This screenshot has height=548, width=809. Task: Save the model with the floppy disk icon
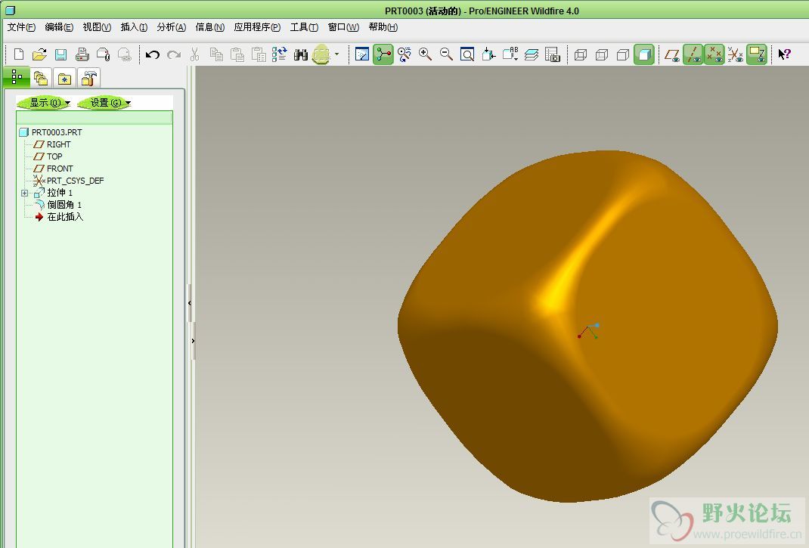(61, 54)
